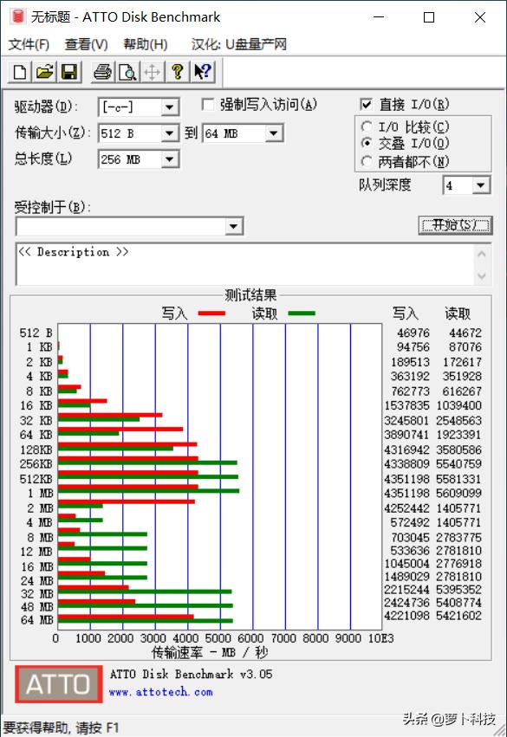Click the 48 MB row label
The width and height of the screenshot is (507, 737).
pos(36,607)
